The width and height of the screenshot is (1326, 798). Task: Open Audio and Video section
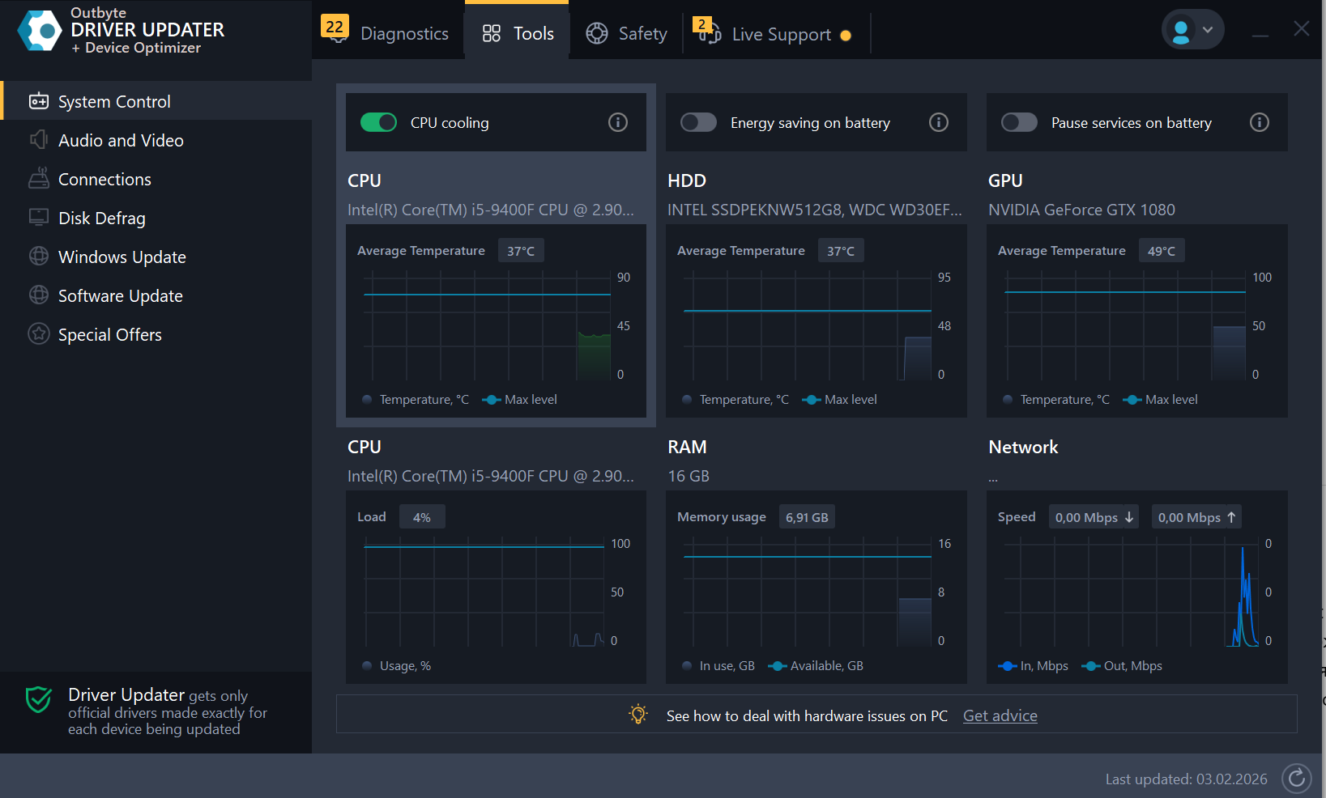tap(121, 141)
